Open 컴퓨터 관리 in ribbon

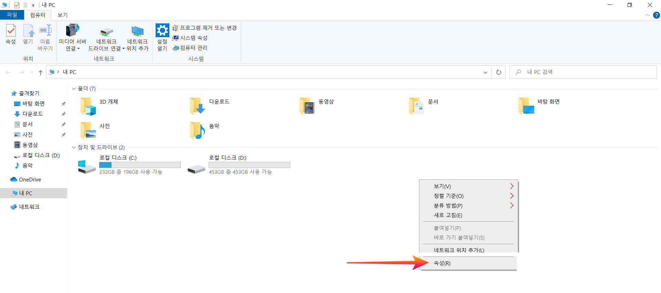190,48
